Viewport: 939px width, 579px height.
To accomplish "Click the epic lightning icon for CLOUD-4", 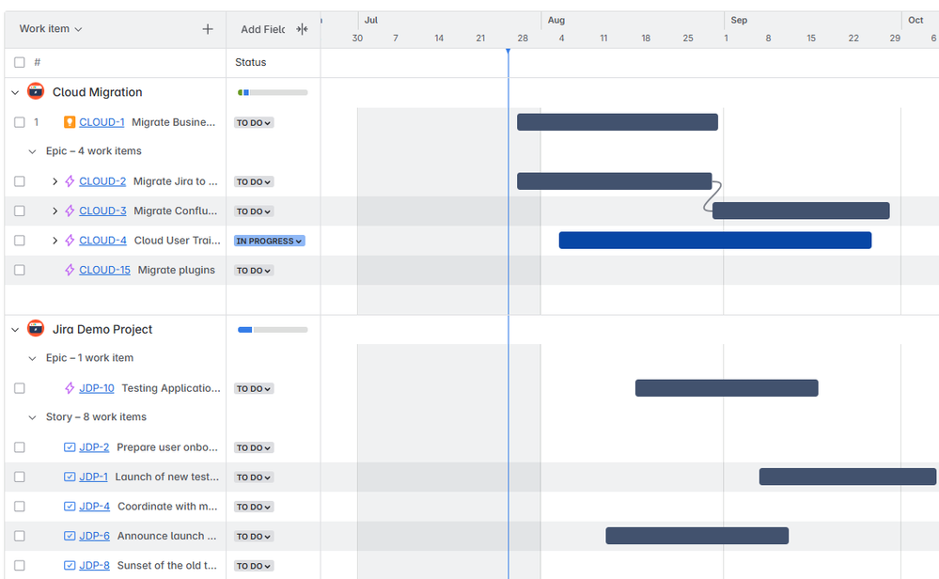I will coord(70,240).
